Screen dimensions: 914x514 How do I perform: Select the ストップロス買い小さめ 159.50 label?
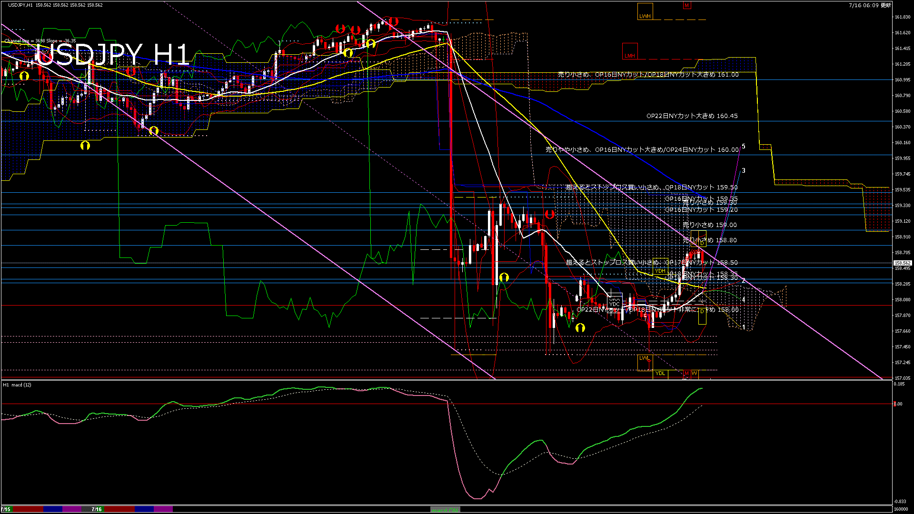[x=652, y=188]
